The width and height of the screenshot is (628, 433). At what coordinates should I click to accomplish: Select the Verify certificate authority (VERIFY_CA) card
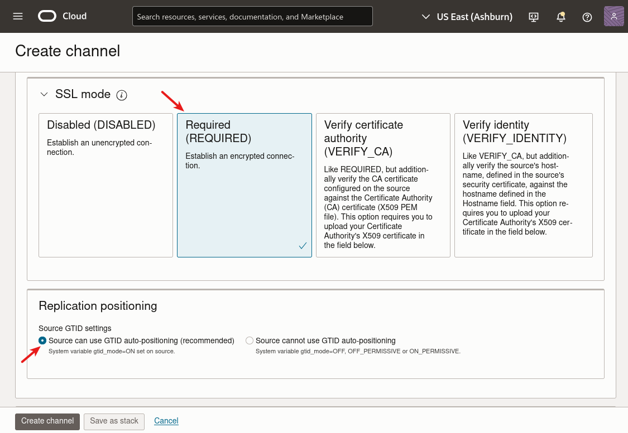tap(383, 185)
